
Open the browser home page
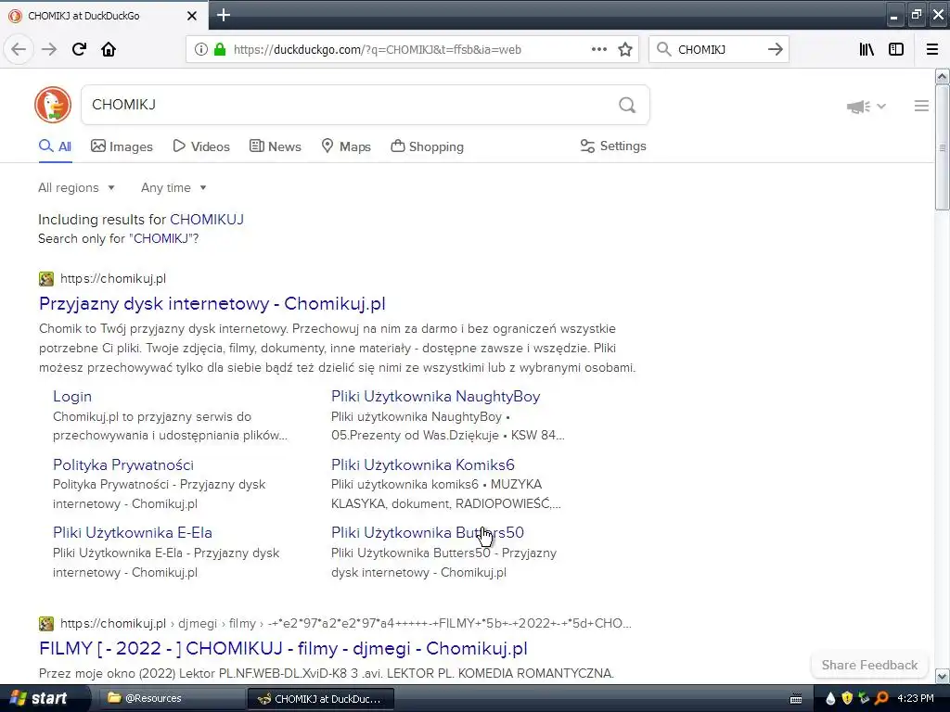[x=109, y=49]
